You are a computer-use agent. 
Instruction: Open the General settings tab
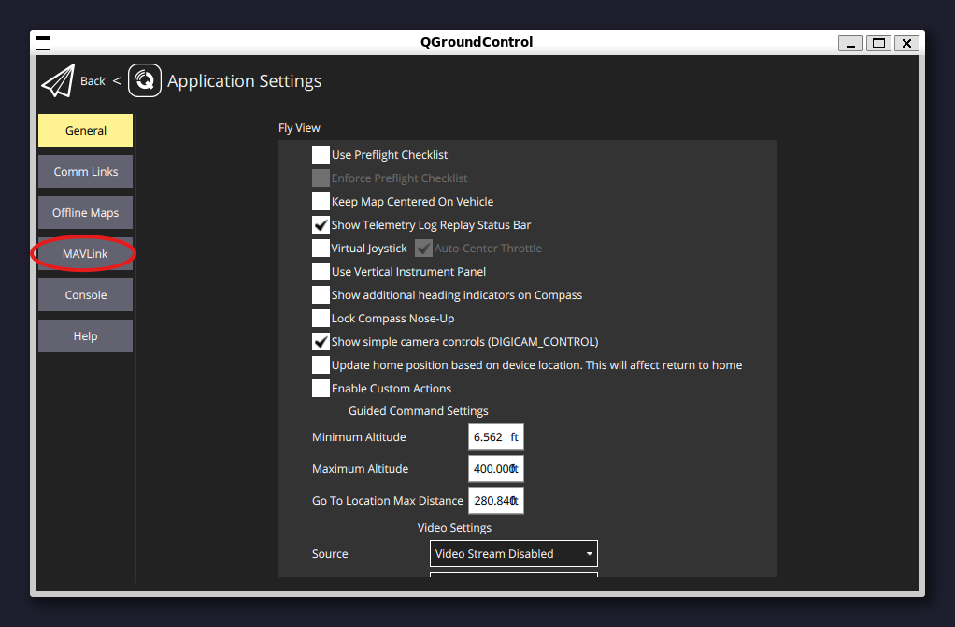tap(85, 131)
